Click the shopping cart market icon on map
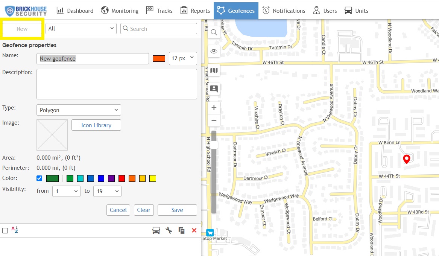The height and width of the screenshot is (256, 439). pos(210,233)
